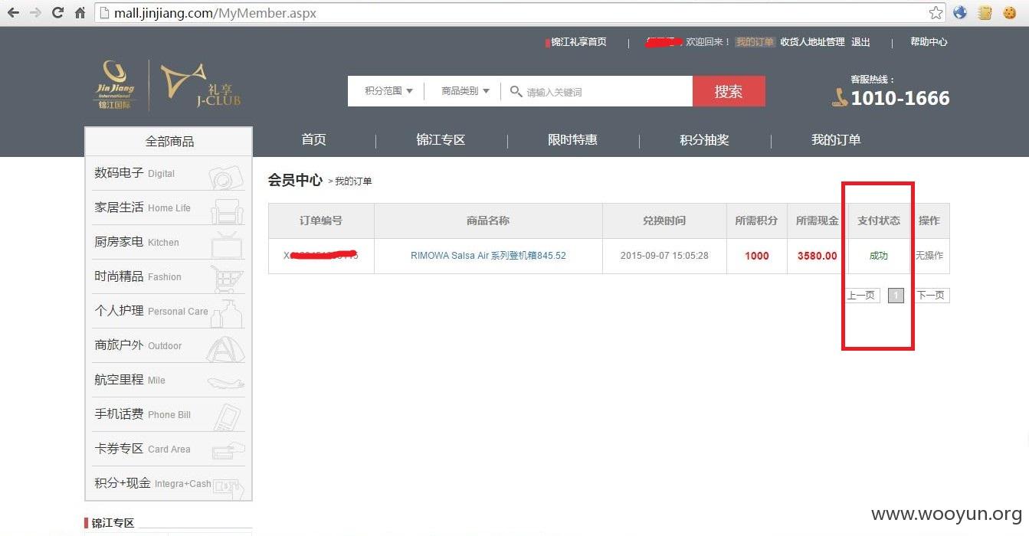Click the hotline telephone icon
The image size is (1029, 536).
tap(840, 97)
